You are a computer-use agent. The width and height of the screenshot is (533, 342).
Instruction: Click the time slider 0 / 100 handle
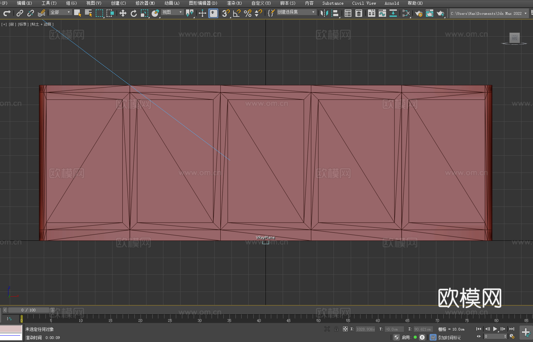[x=29, y=310]
